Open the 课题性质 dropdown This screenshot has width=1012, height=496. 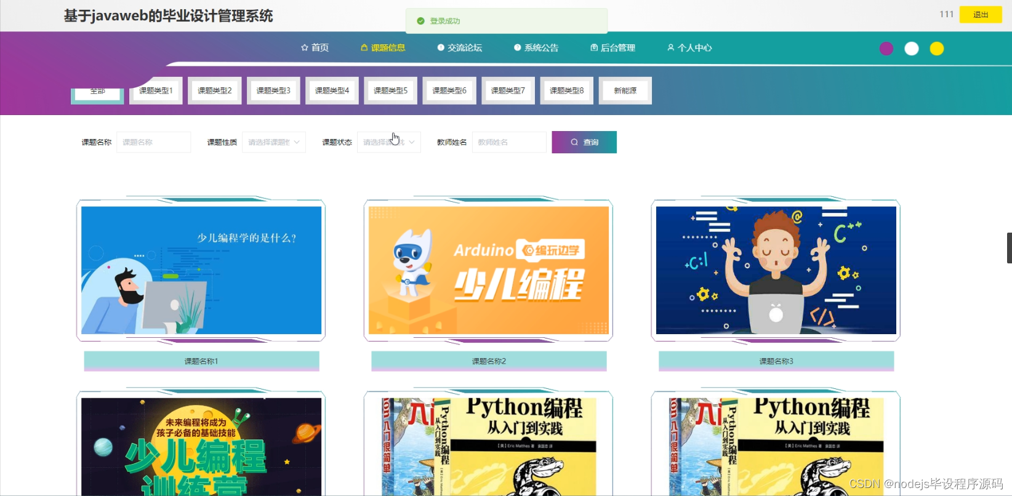coord(274,142)
